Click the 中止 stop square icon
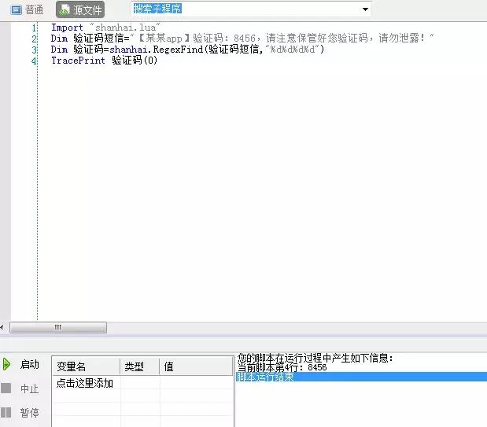The width and height of the screenshot is (487, 427). point(6,388)
